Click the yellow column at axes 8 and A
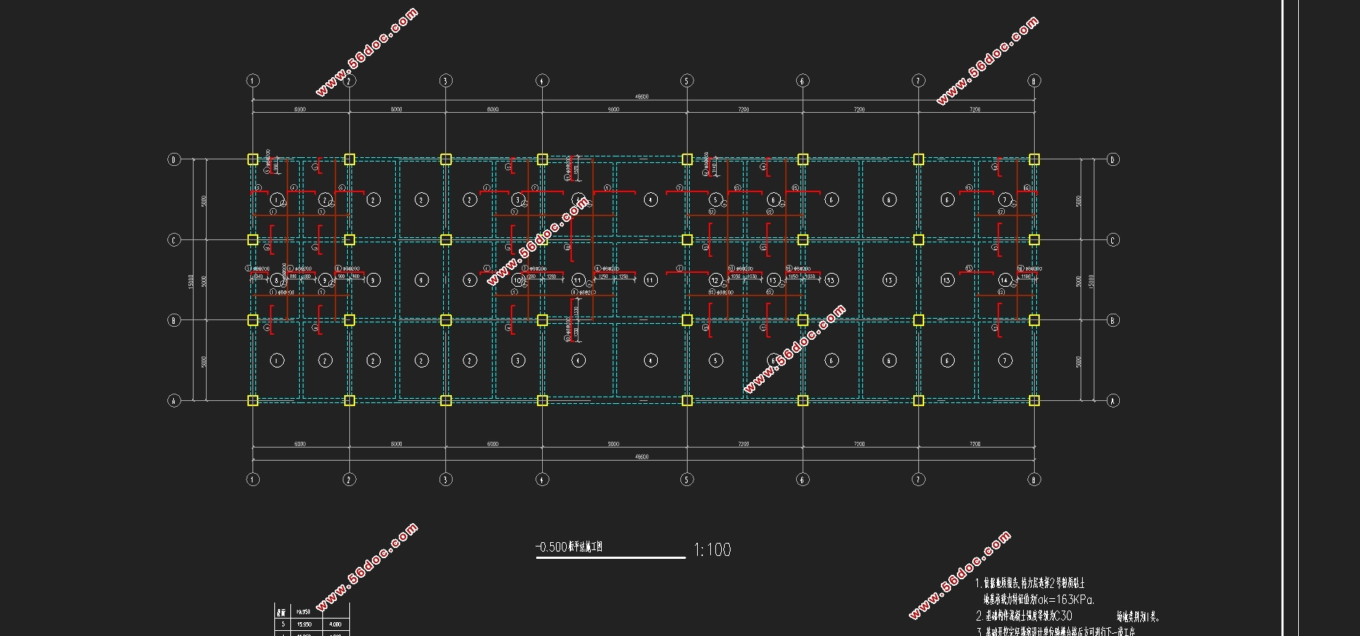 [x=1034, y=400]
